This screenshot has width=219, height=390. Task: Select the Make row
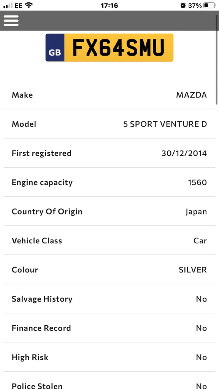click(109, 95)
